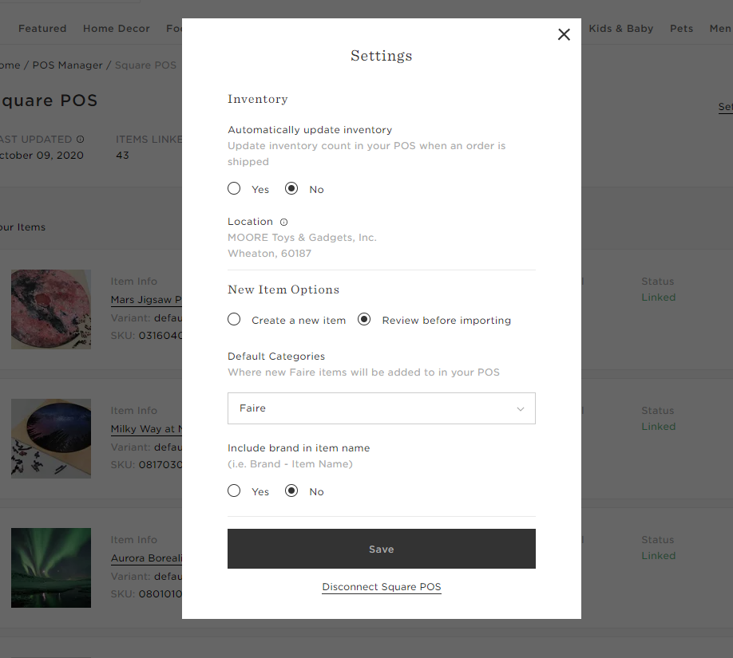Open the Default Categories Faire dropdown

coord(381,408)
